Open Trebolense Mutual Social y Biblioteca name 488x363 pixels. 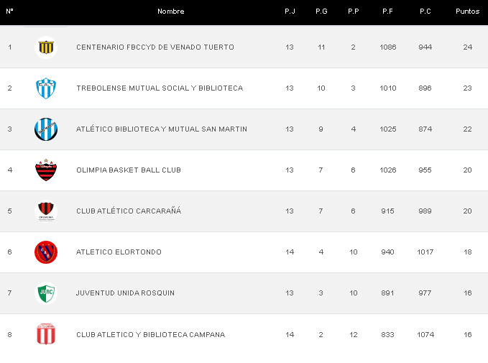160,88
